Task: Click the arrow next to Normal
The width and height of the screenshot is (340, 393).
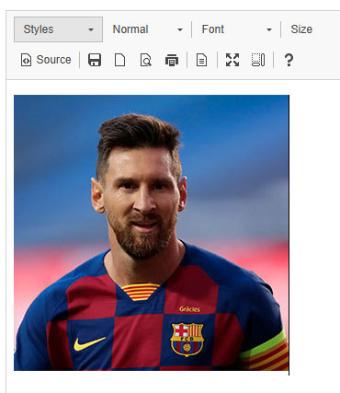Action: tap(180, 29)
